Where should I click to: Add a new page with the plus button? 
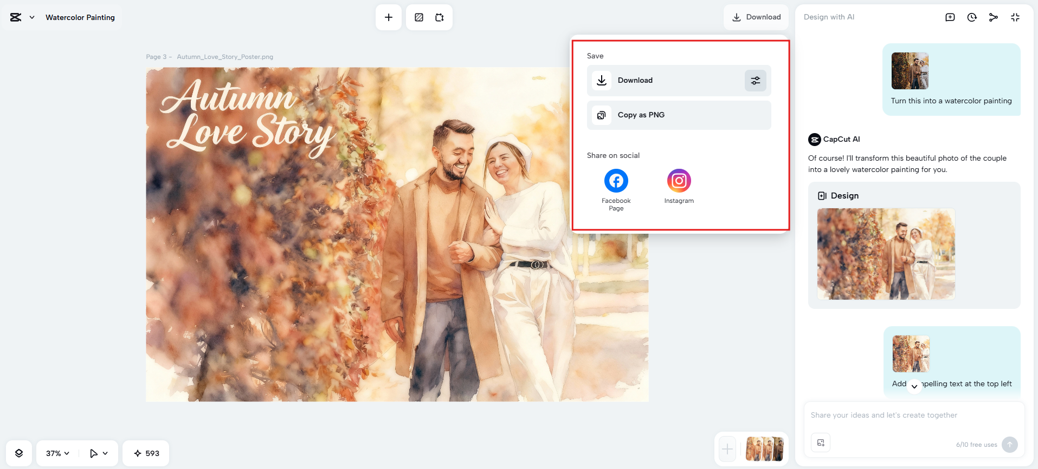(727, 448)
